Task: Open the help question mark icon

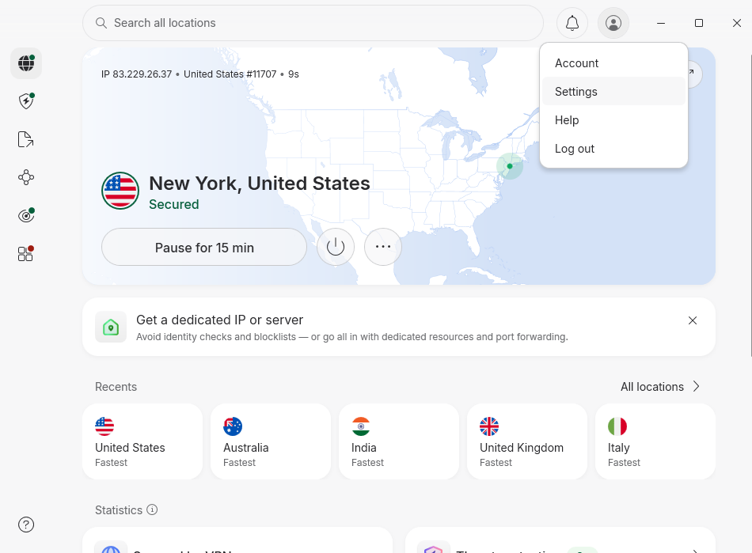Action: point(26,525)
